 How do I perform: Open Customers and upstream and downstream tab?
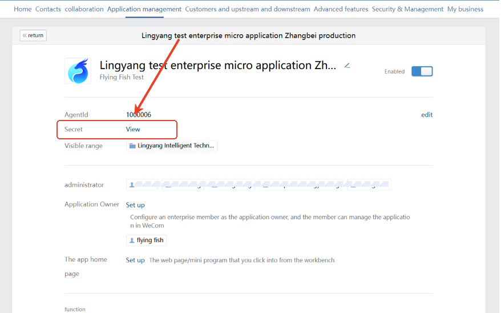[248, 9]
